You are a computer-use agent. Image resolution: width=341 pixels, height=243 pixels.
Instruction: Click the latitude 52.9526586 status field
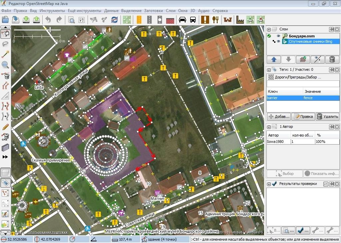[x=17, y=239]
